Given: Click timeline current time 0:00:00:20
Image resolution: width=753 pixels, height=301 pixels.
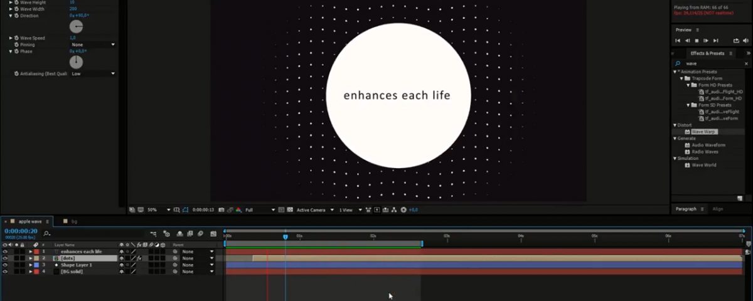Looking at the screenshot, I should (x=21, y=231).
